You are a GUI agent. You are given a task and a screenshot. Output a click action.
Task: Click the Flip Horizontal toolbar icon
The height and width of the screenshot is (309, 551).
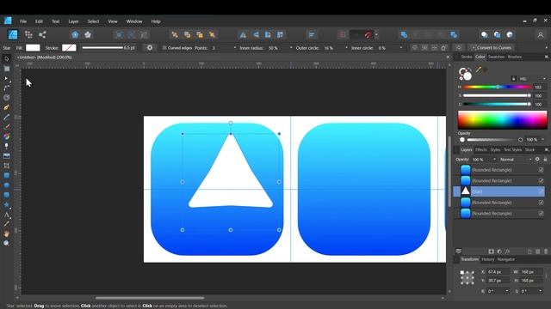(243, 34)
